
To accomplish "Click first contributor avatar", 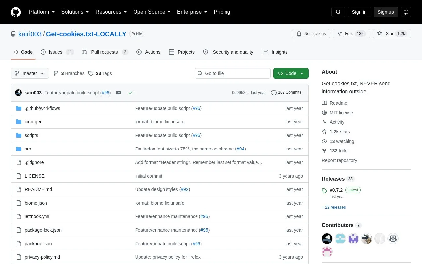I will pyautogui.click(x=327, y=239).
